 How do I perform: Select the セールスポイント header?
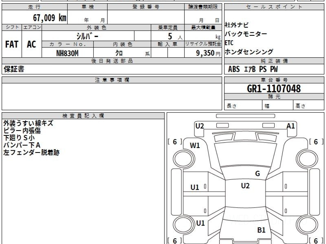pos(274,7)
